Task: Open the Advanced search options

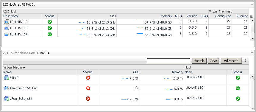Action: click(x=231, y=61)
